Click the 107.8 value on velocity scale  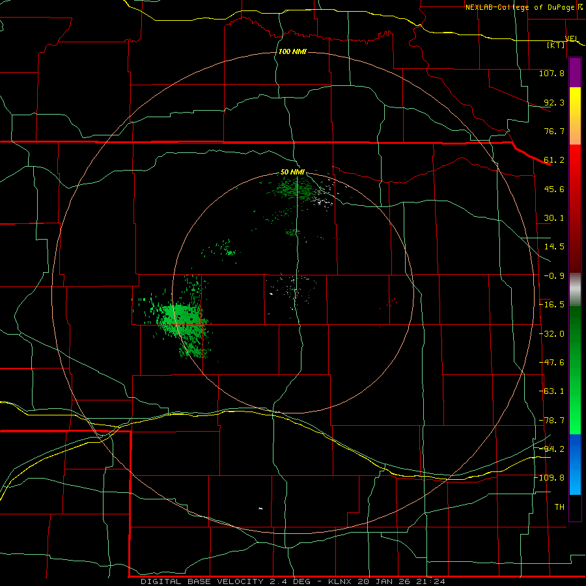coord(551,73)
